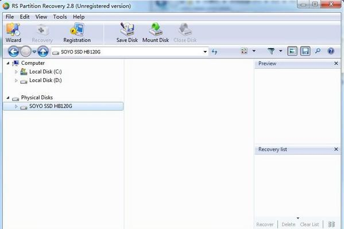
Task: Click the Preview panel header
Action: [297, 64]
